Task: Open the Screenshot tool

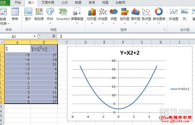Action: (77, 16)
